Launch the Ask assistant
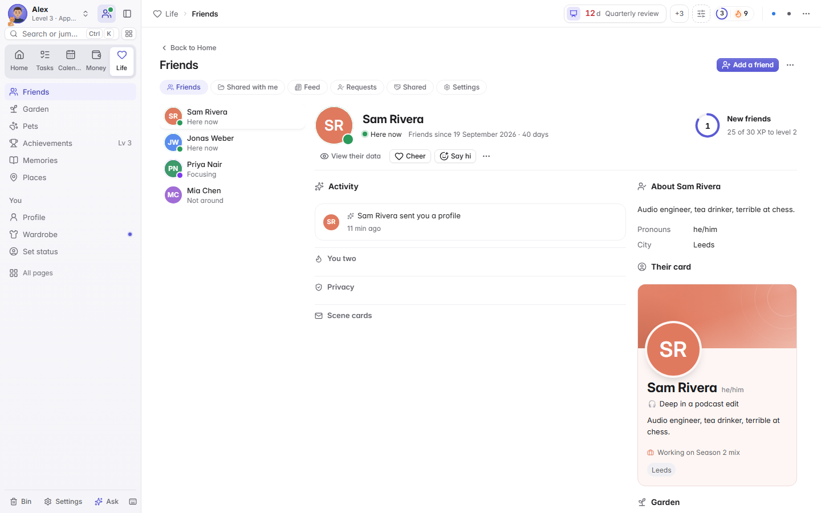The image size is (821, 513). pos(107,502)
